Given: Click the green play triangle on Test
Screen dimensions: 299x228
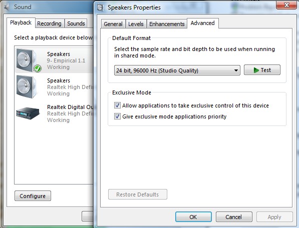Looking at the screenshot, I should pos(256,70).
